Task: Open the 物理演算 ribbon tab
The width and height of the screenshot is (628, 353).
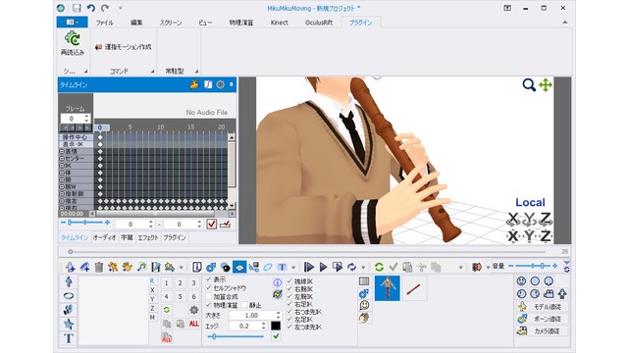Action: click(x=241, y=23)
